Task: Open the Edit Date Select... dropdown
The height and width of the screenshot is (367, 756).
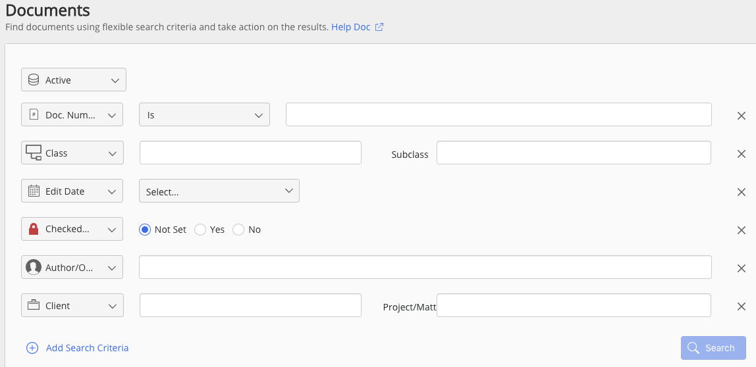Action: click(x=219, y=191)
